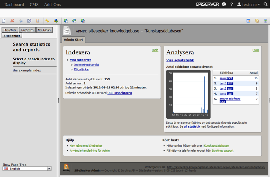Open help with the question mark icon

[x=232, y=4]
